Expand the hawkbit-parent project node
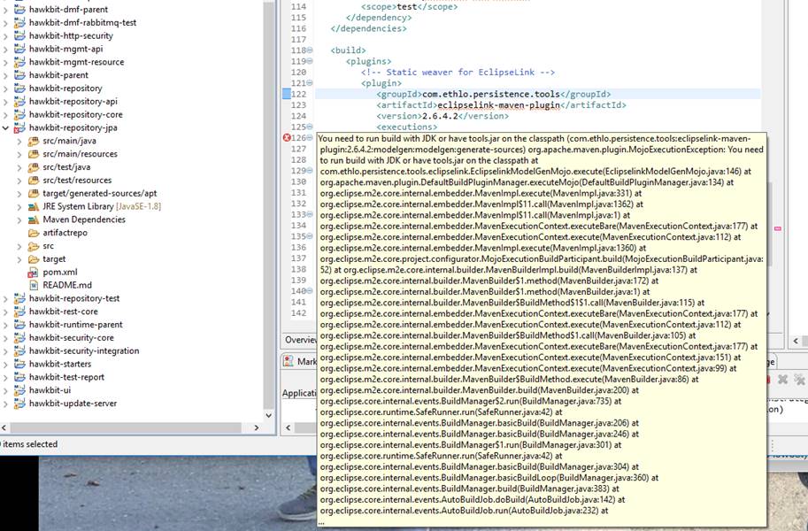This screenshot has height=531, width=808. [x=5, y=75]
